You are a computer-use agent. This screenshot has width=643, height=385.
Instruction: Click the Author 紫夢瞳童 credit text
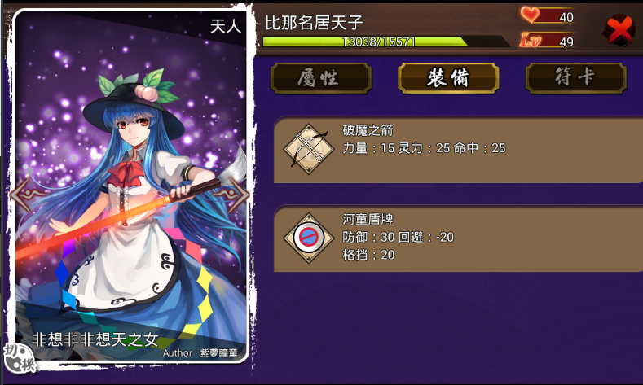pos(200,352)
